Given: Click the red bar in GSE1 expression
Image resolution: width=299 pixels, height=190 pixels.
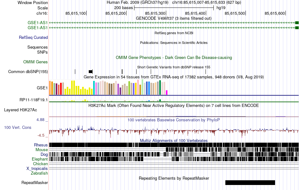Looking at the screenshot, I should pyautogui.click(x=61, y=89).
